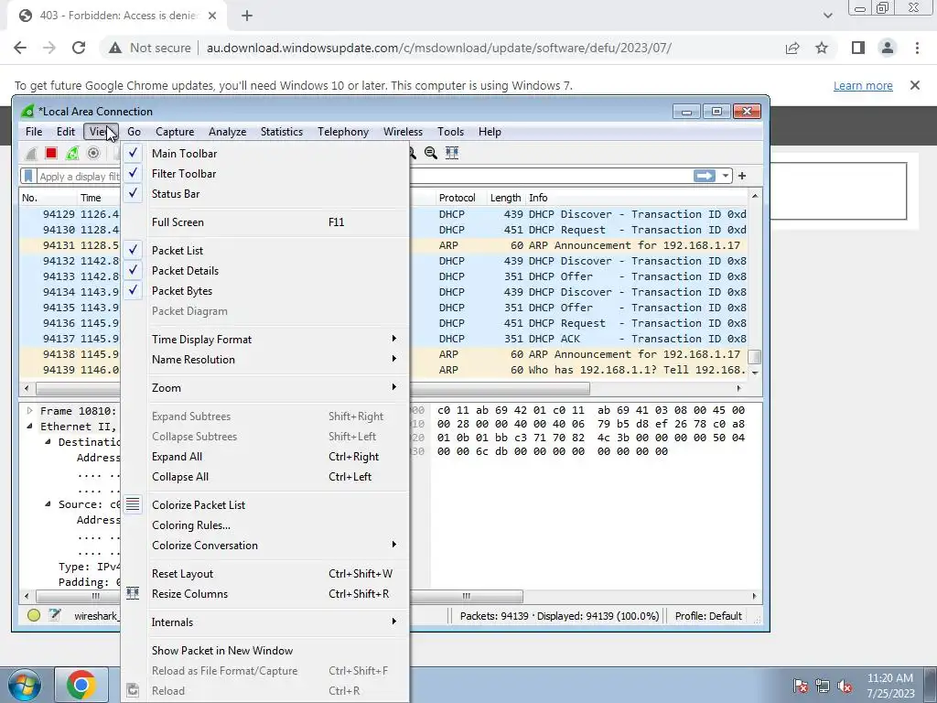This screenshot has width=937, height=703.
Task: Toggle Packet Details visibility
Action: click(x=265, y=270)
